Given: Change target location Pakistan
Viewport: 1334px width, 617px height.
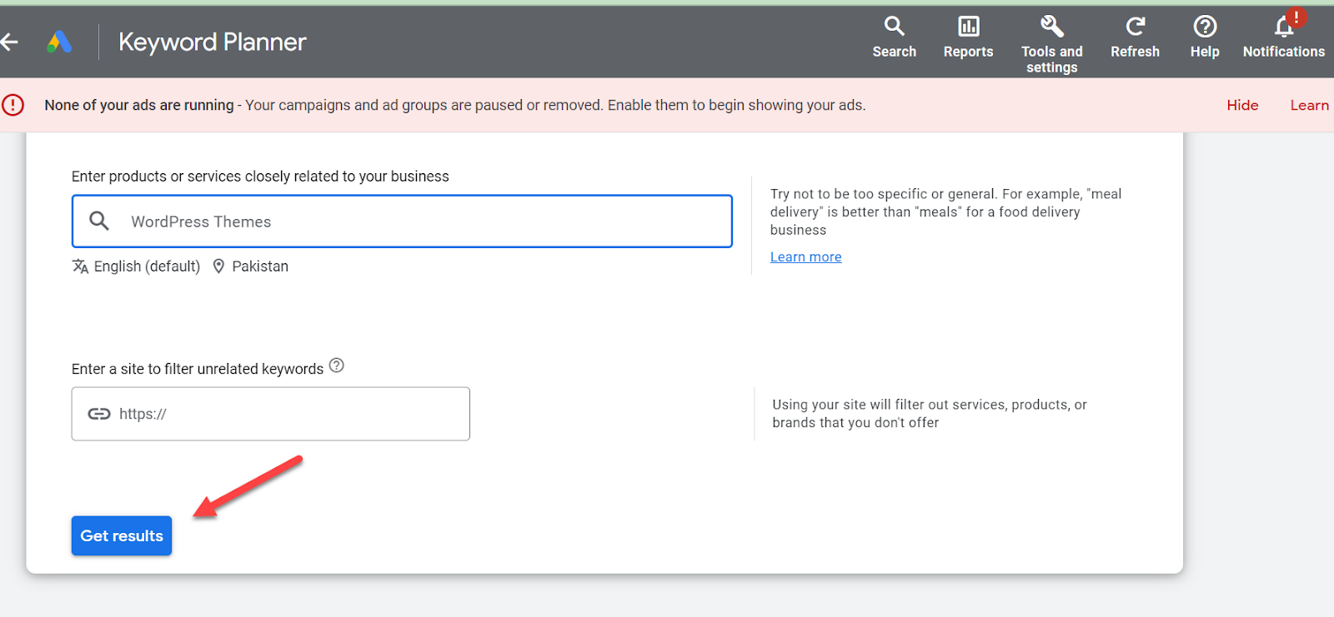Looking at the screenshot, I should [x=260, y=266].
